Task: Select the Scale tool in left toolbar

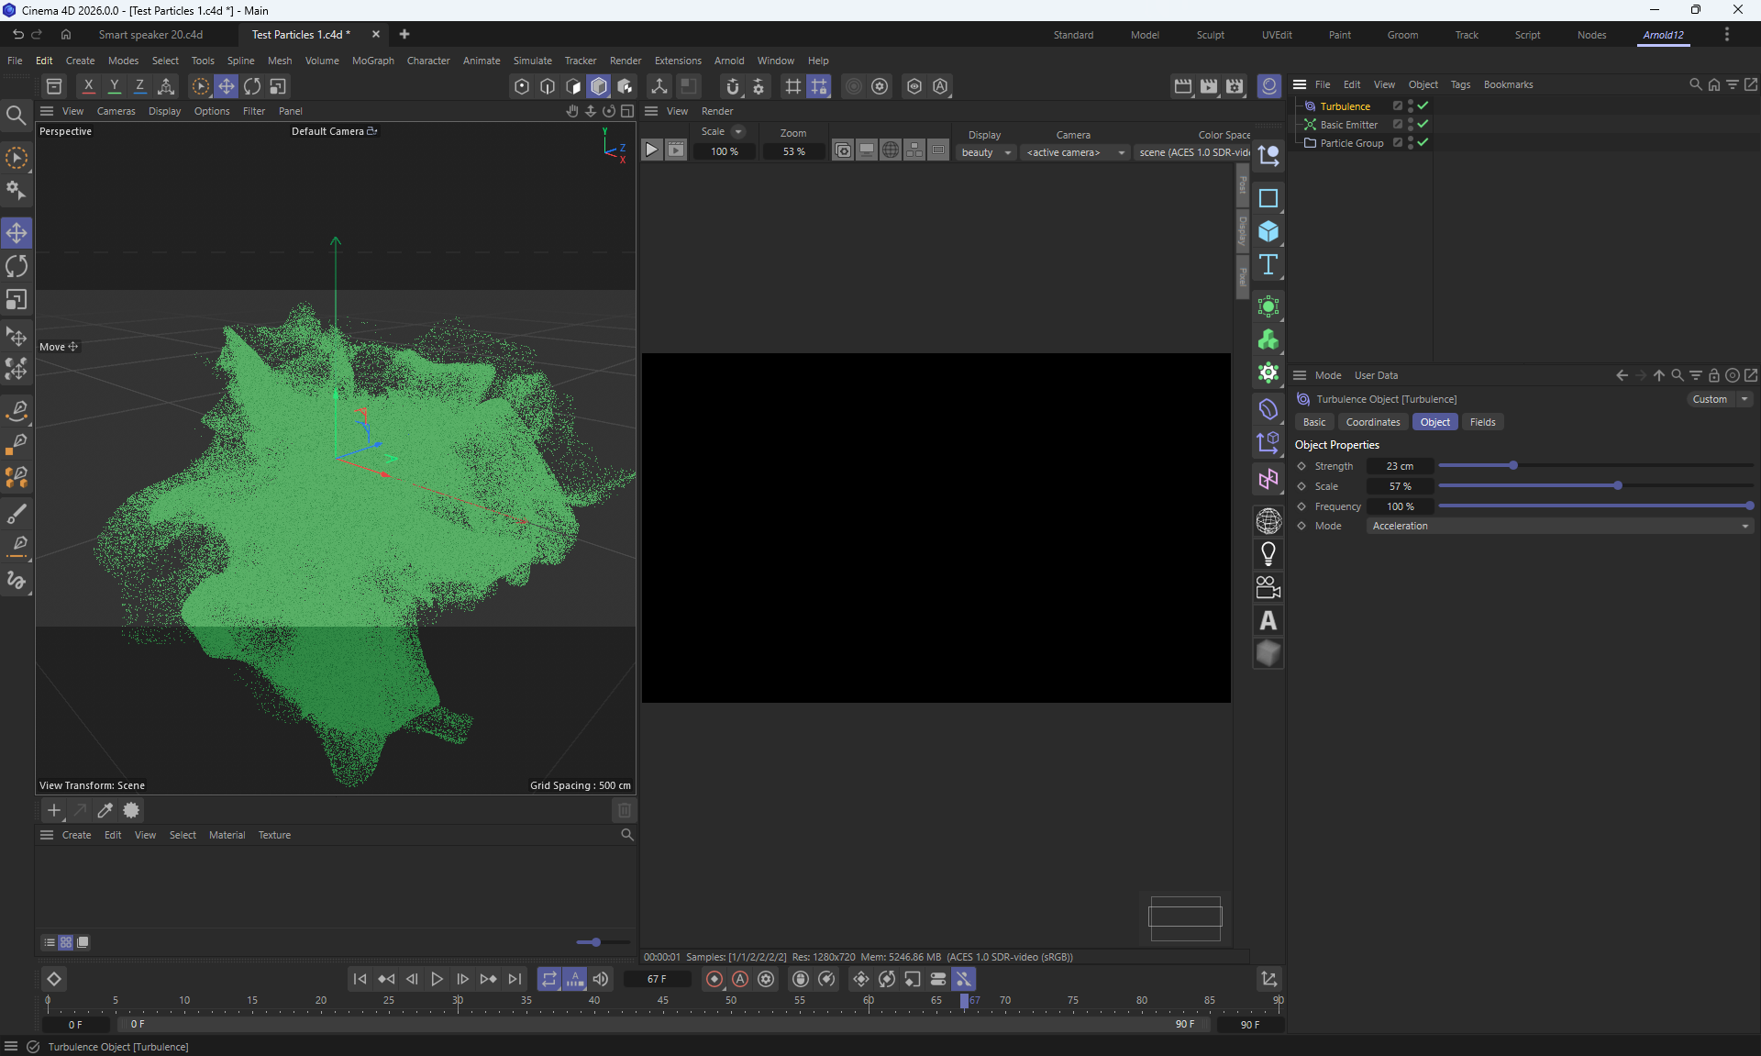Action: coord(17,300)
